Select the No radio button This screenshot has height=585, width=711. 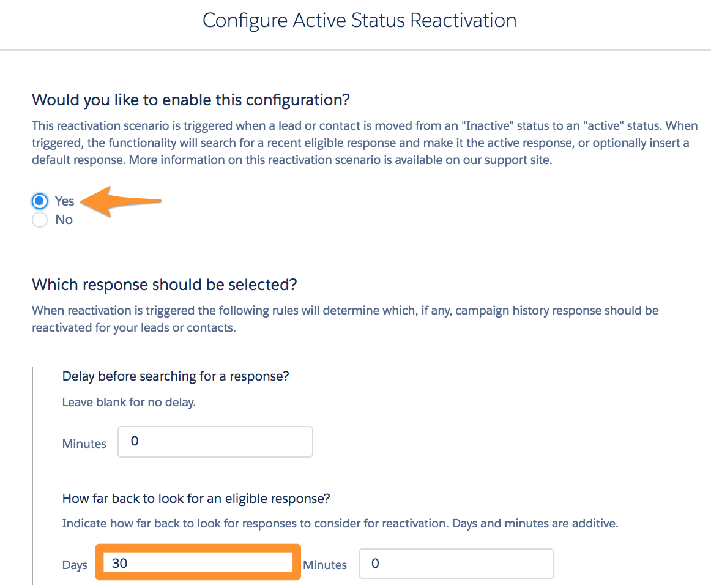coord(40,220)
